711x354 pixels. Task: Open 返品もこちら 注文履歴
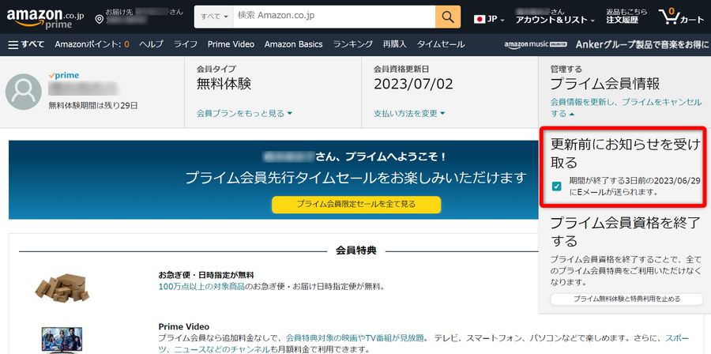click(x=626, y=17)
